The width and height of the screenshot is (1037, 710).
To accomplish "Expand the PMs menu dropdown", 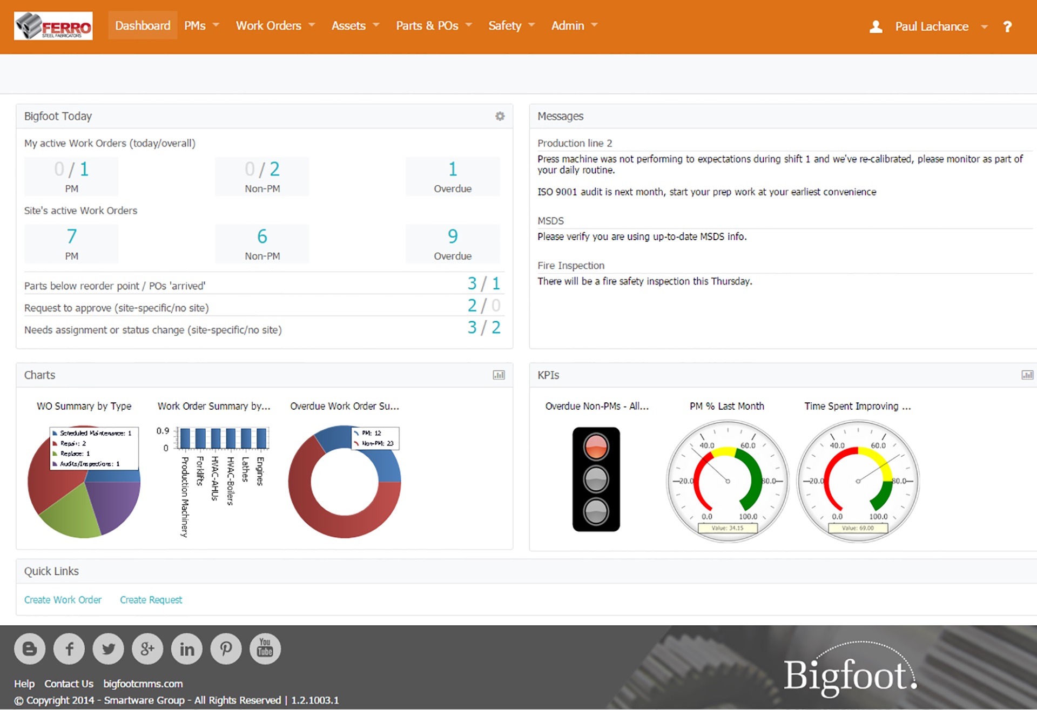I will point(201,25).
